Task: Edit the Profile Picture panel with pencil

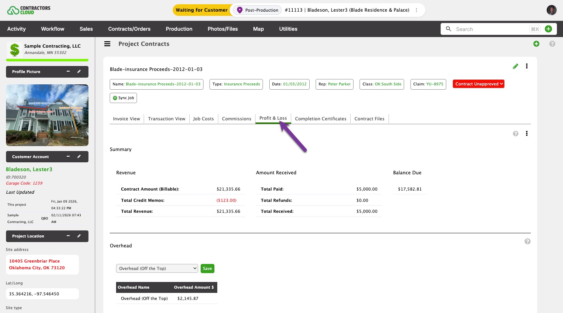Action: (79, 72)
